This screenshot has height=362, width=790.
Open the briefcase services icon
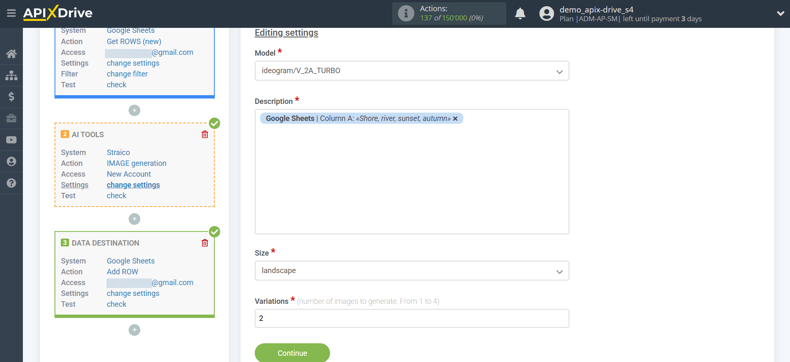11,118
